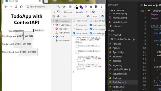The width and height of the screenshot is (161, 91).
Task: Open the top context dropdown
Action: tap(73, 16)
